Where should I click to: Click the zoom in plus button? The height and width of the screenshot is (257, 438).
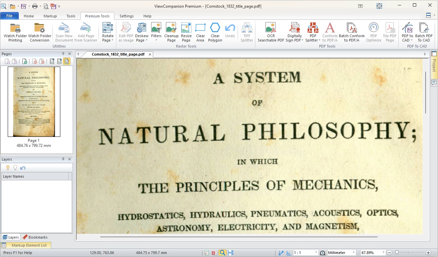pos(428,253)
